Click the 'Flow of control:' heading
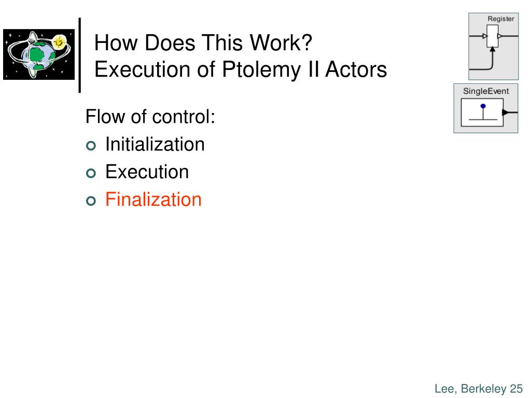 pos(150,117)
